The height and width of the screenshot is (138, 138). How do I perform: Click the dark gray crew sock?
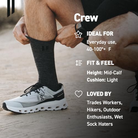[x=44, y=63]
